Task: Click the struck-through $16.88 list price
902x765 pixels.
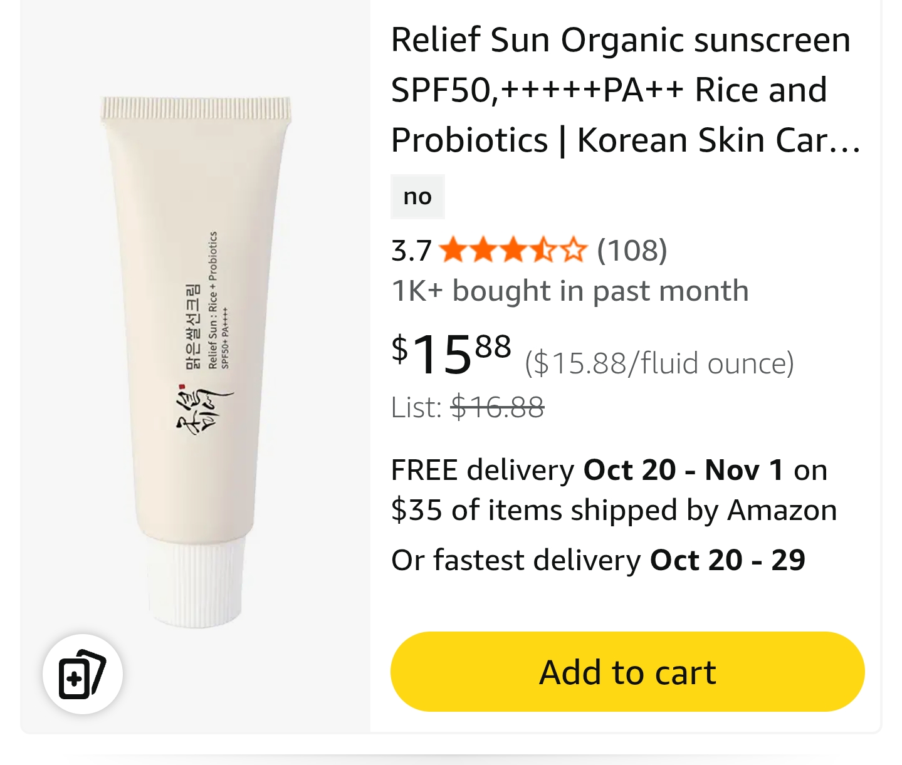Action: (x=497, y=408)
